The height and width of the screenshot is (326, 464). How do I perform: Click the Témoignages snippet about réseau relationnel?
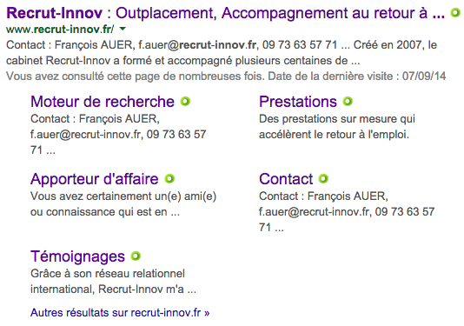pos(113,282)
